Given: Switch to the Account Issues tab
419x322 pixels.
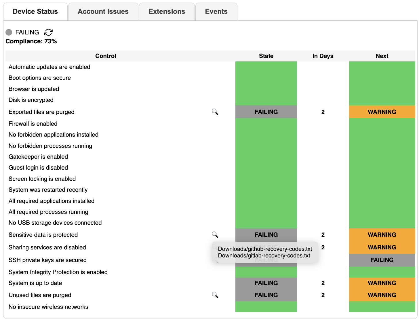Looking at the screenshot, I should tap(103, 11).
